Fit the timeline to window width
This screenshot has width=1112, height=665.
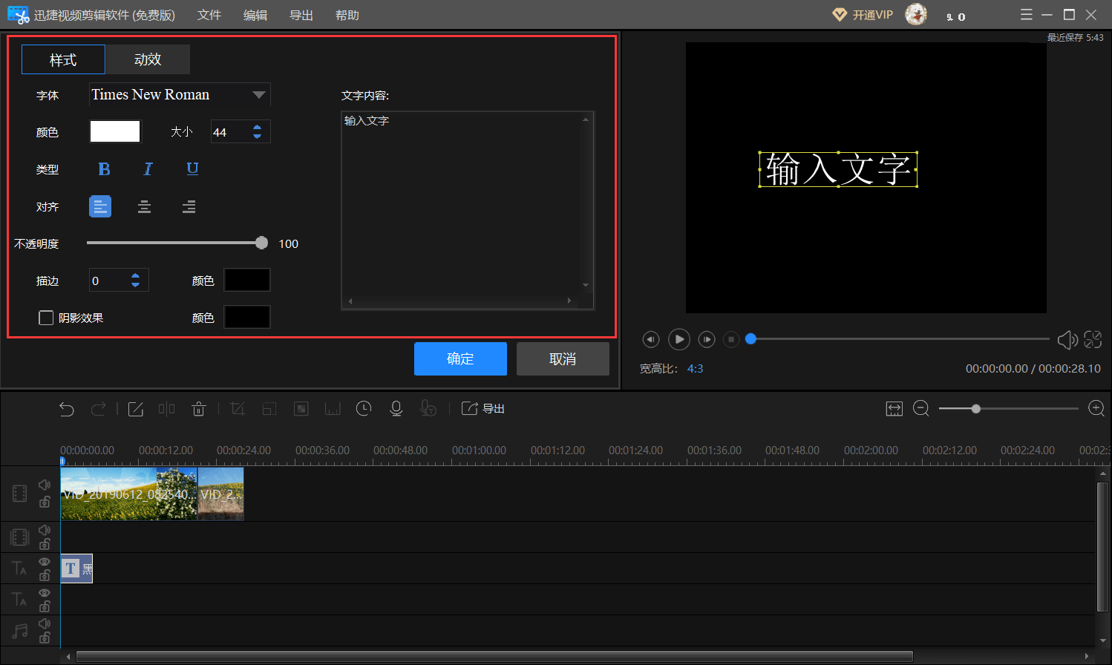click(894, 409)
